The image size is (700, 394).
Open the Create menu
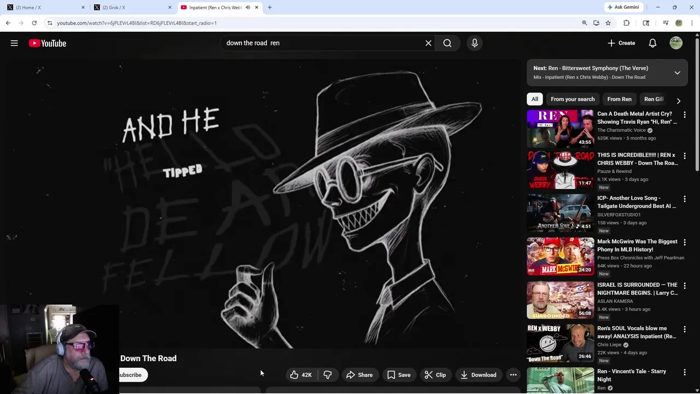click(621, 43)
